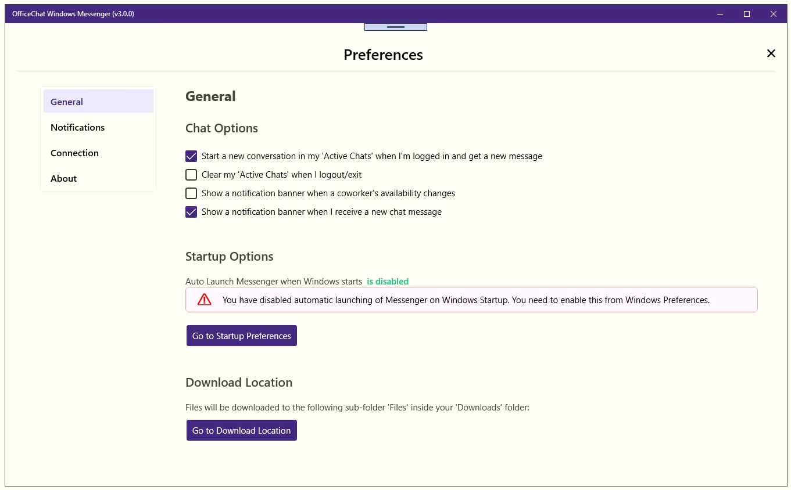Disable new chat message notification banner
The image size is (791, 490).
[x=191, y=212]
